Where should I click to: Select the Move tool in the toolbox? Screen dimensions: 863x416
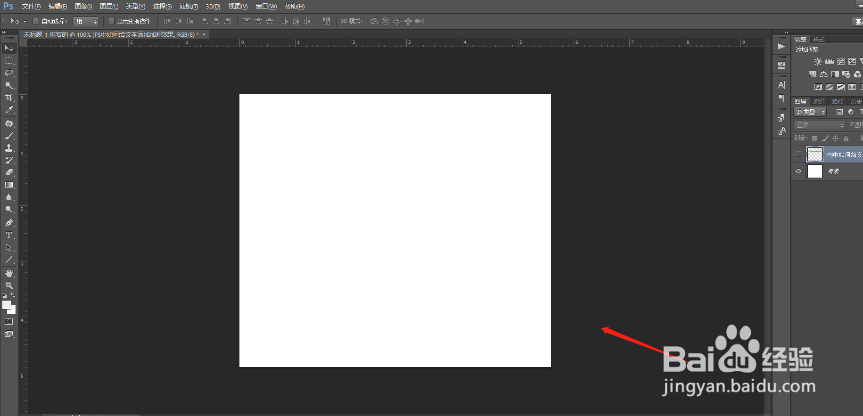[x=9, y=49]
